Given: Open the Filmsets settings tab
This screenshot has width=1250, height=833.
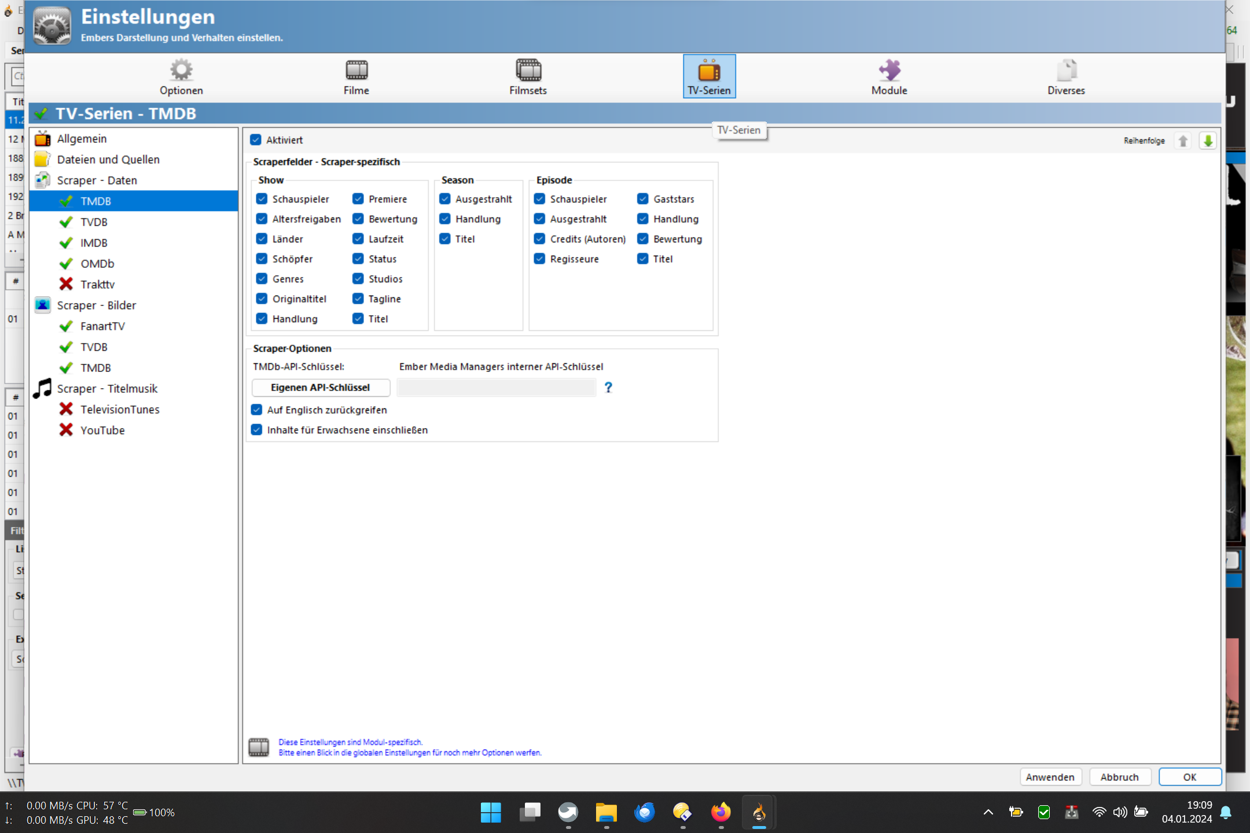Looking at the screenshot, I should click(x=528, y=76).
